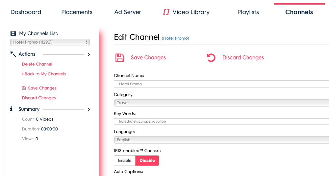Click the circular arrow Discard icon
This screenshot has height=176, width=329.
tap(211, 58)
